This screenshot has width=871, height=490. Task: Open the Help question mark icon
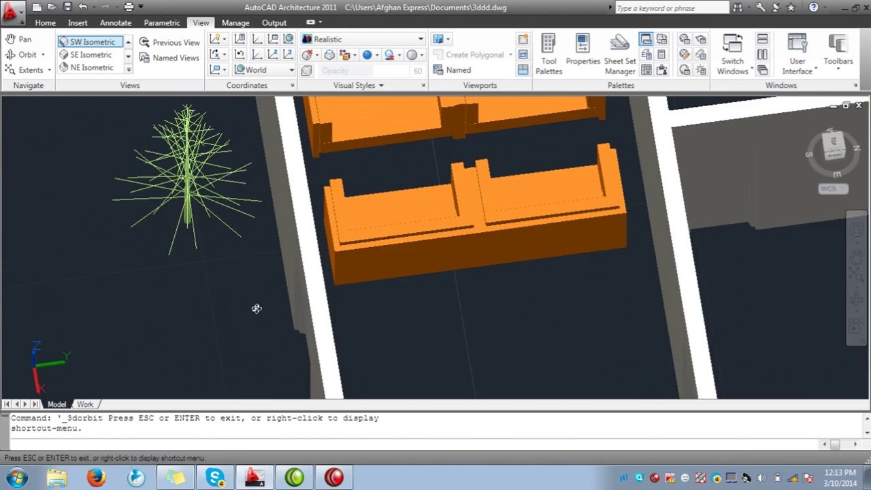coord(813,7)
